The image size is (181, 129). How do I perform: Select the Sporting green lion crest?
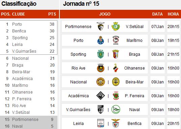pos(101,54)
